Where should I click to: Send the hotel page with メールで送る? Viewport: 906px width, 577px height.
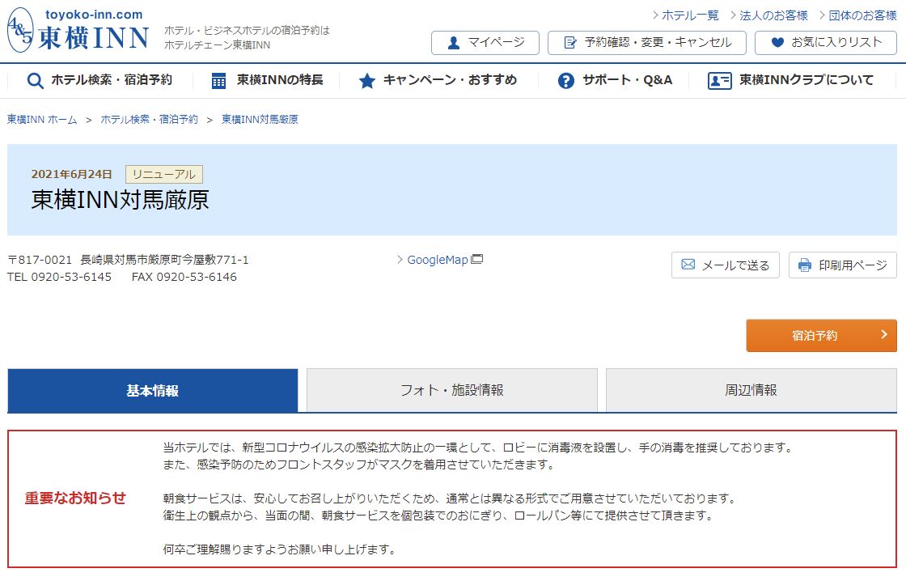[x=725, y=265]
